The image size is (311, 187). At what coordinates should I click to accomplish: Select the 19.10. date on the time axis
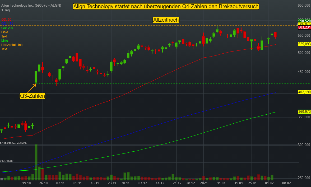pos(27,183)
